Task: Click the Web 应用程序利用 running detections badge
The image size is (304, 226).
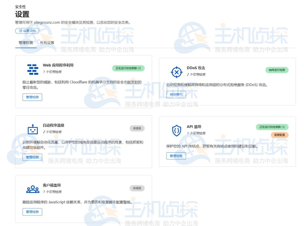Action: pos(128,68)
